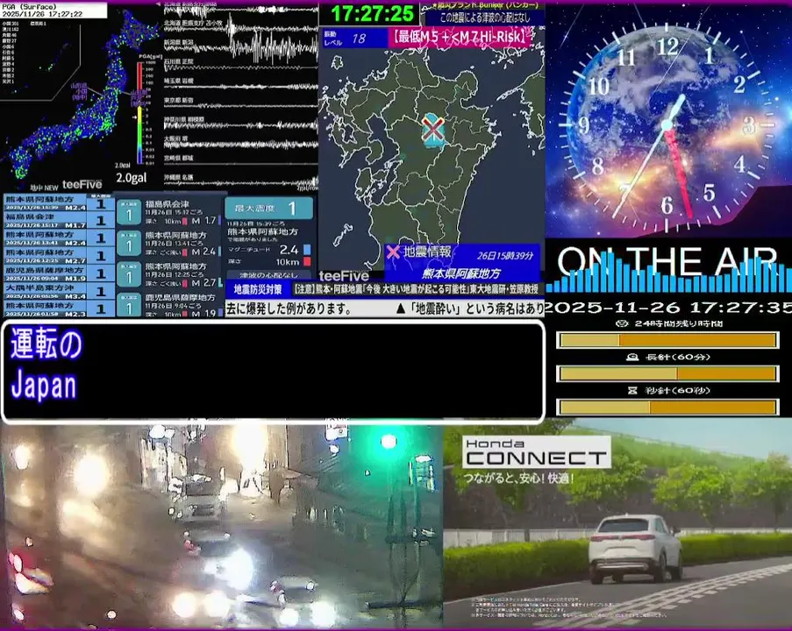Click the PGA (Surface) timestamp header
Viewport: 792px width, 631px height.
click(54, 11)
